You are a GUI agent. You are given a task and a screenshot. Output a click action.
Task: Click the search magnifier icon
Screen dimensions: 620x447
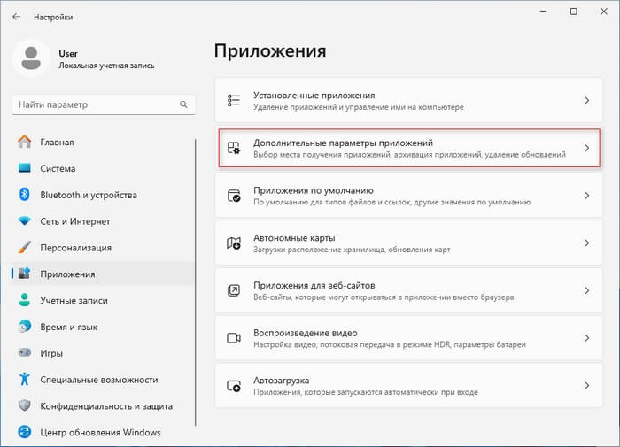pyautogui.click(x=184, y=104)
